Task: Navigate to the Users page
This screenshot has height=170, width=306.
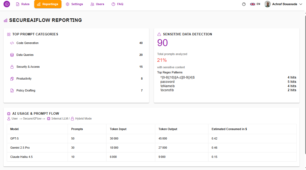Action: coord(97,4)
